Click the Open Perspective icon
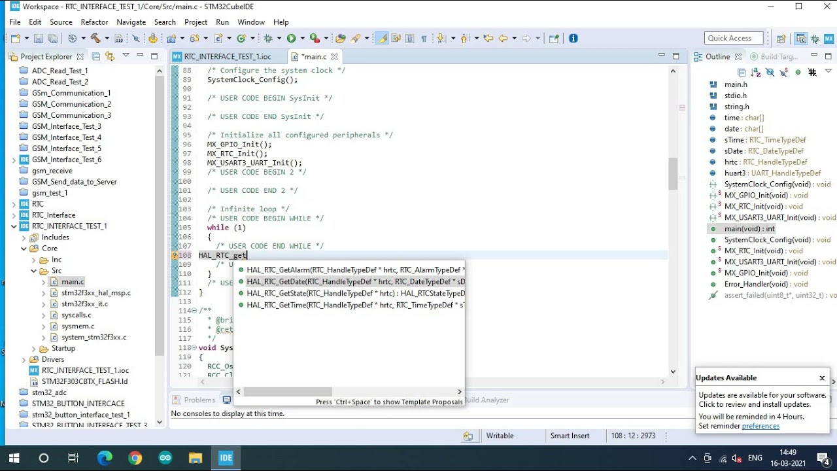Screen dimensions: 837x471 click(x=781, y=39)
